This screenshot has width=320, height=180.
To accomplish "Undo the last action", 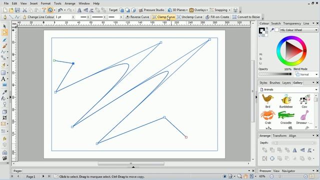I will click(x=60, y=10).
